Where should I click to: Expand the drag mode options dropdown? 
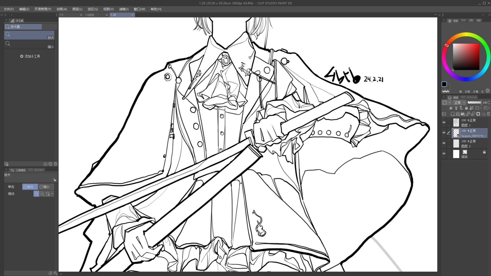click(x=52, y=194)
